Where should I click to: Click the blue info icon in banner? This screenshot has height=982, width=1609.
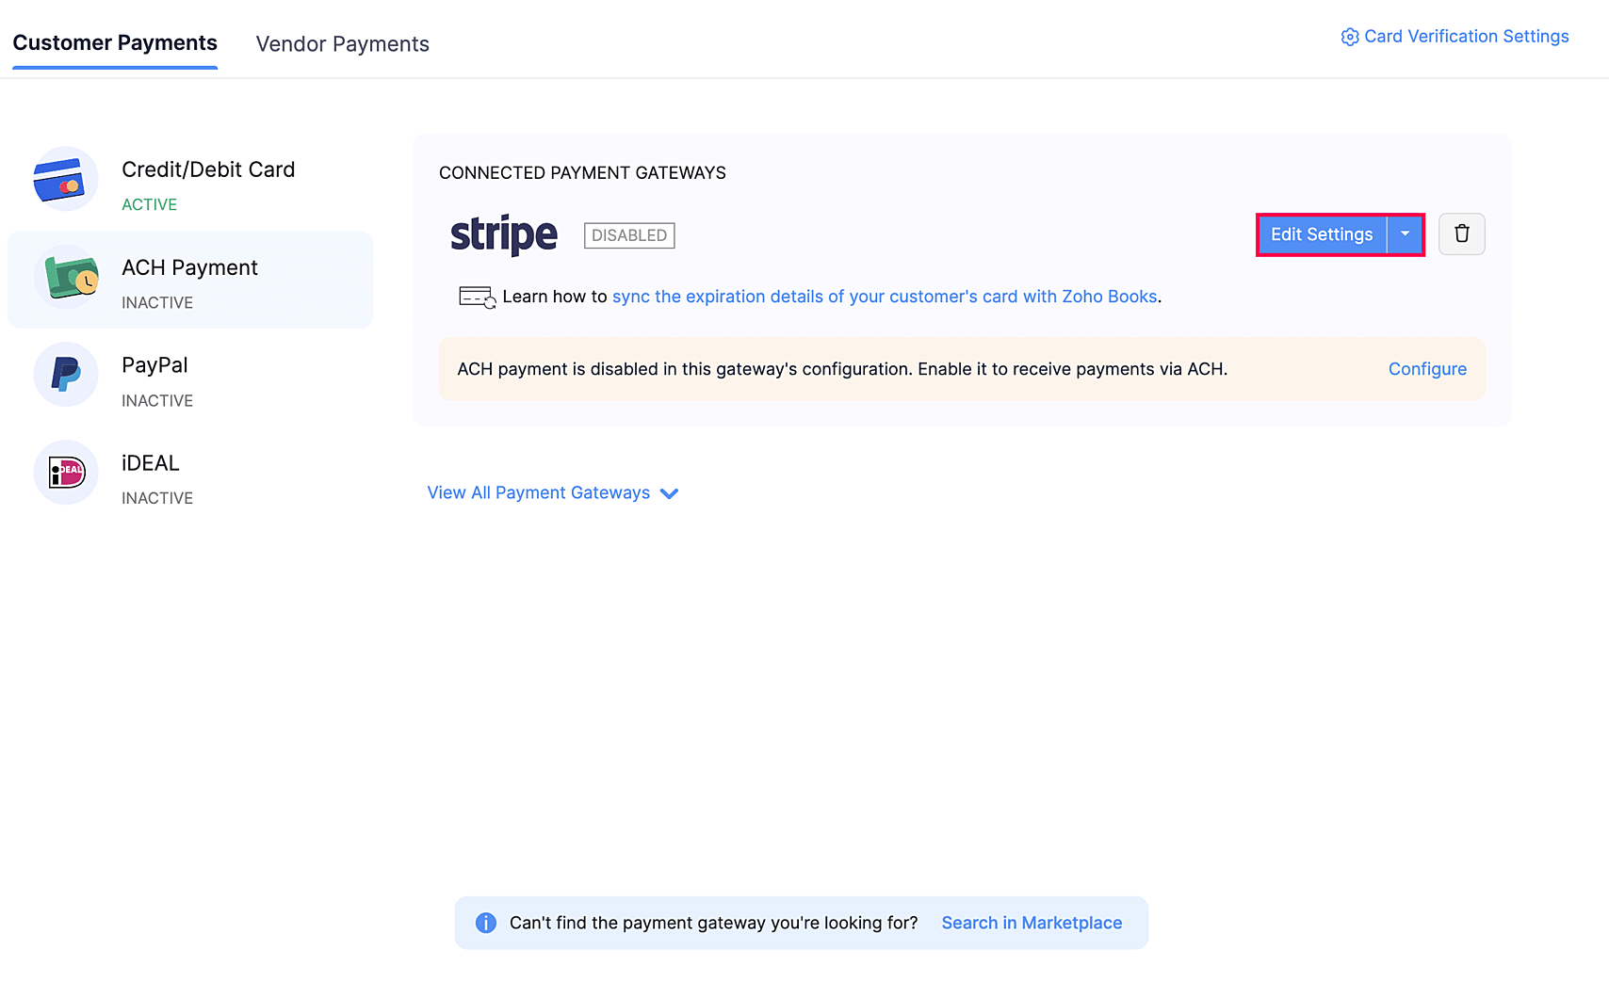click(x=486, y=923)
